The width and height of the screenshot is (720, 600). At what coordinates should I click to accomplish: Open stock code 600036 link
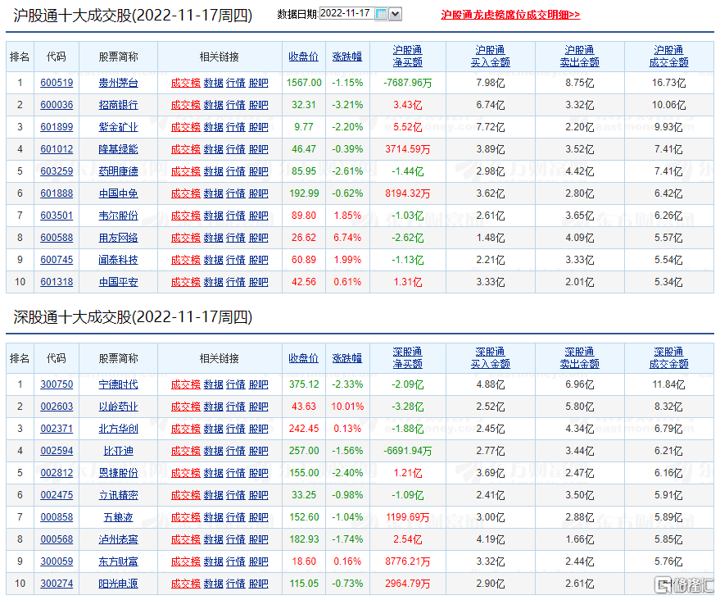[x=57, y=105]
